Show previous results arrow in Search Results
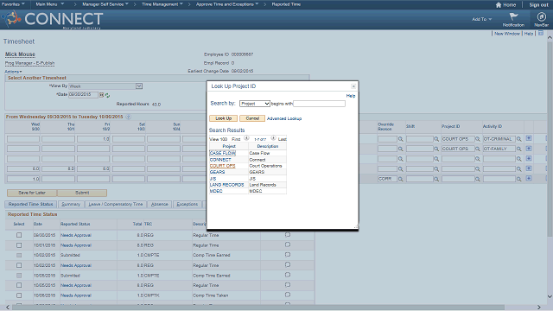553x311 pixels. 246,138
